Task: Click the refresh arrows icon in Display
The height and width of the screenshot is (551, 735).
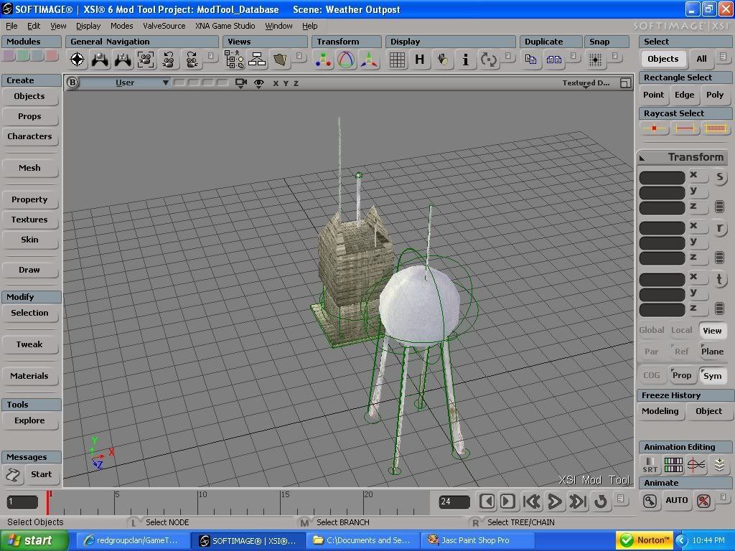Action: pos(488,60)
